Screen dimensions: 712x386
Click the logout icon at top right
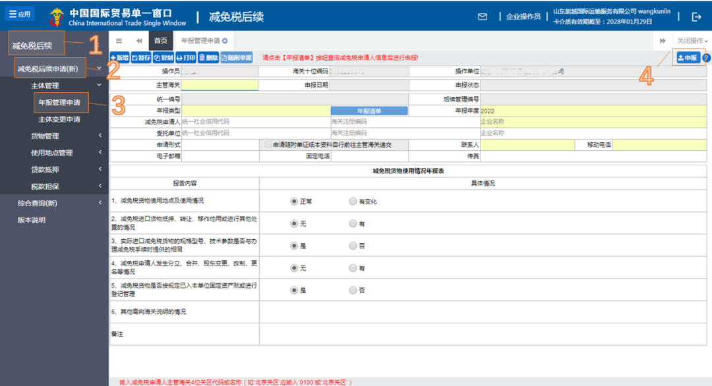click(x=696, y=16)
